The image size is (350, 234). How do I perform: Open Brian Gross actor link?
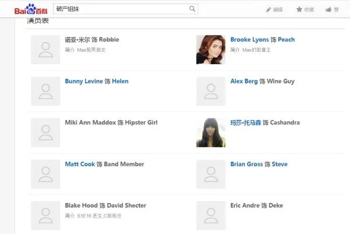tap(247, 164)
